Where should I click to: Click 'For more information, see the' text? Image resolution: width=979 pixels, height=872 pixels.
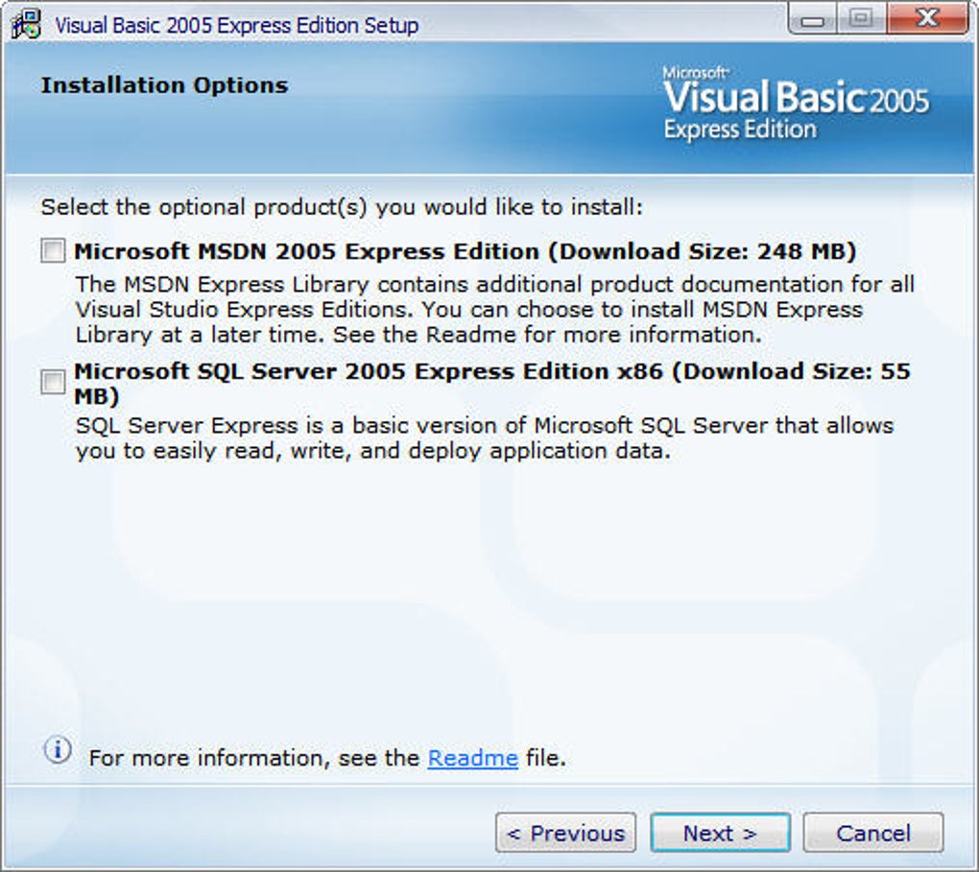coord(254,758)
